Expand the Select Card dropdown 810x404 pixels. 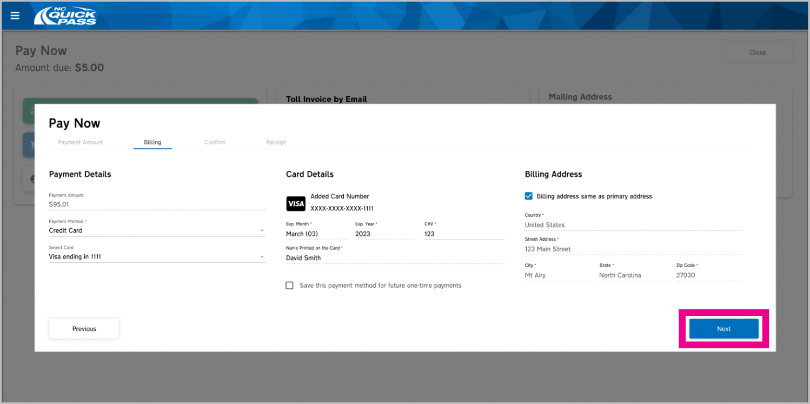click(157, 257)
